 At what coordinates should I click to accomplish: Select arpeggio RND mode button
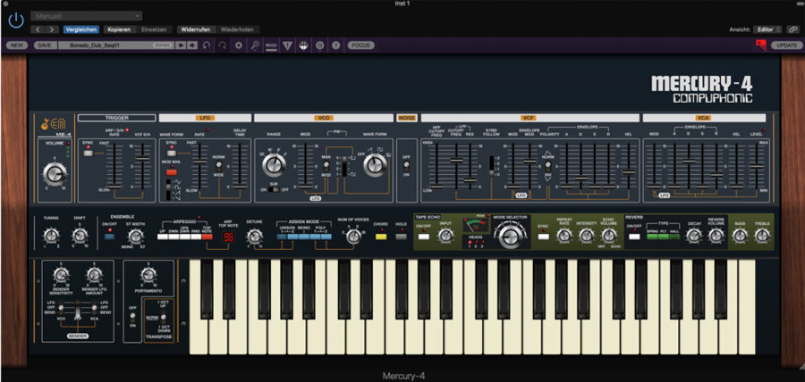[x=195, y=237]
